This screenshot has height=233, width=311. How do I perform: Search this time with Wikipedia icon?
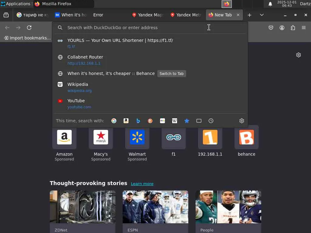click(175, 121)
